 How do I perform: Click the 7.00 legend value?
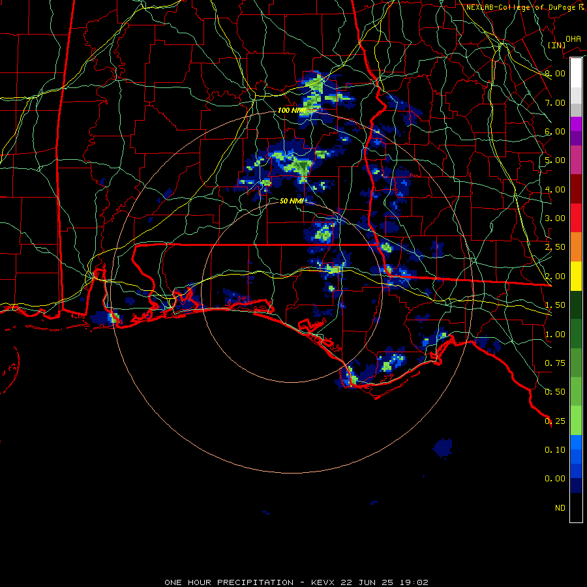click(554, 102)
